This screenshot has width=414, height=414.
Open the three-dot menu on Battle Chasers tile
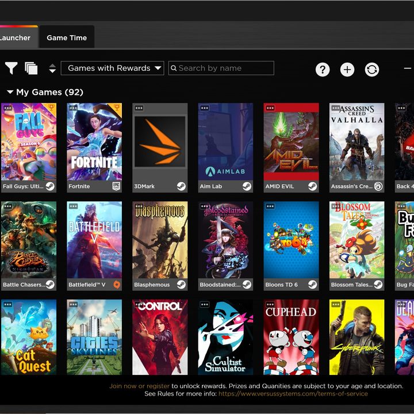pyautogui.click(x=7, y=206)
